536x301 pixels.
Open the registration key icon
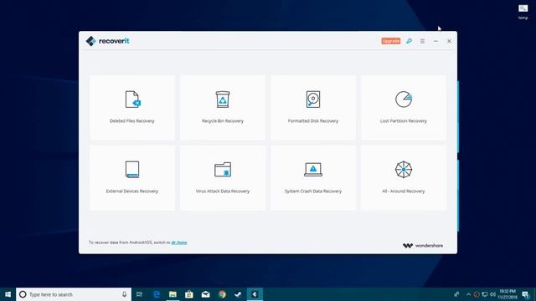coord(409,41)
